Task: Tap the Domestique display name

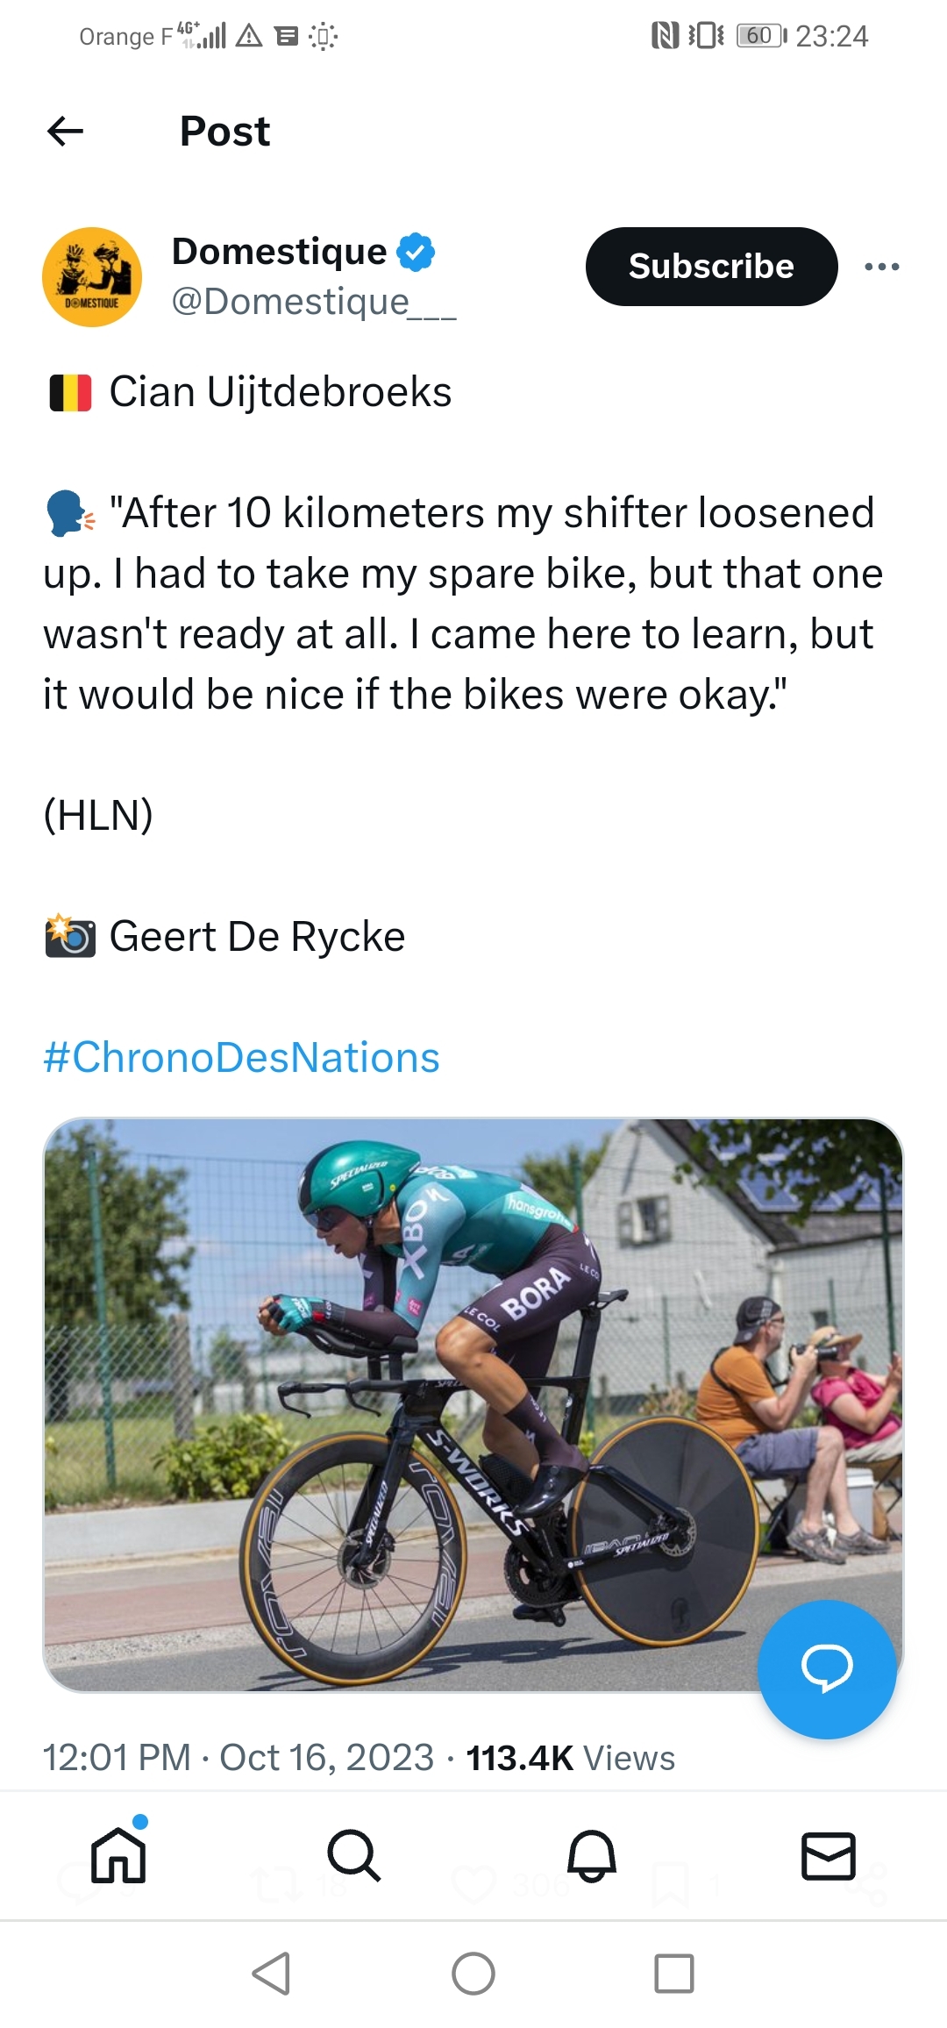Action: 279,252
